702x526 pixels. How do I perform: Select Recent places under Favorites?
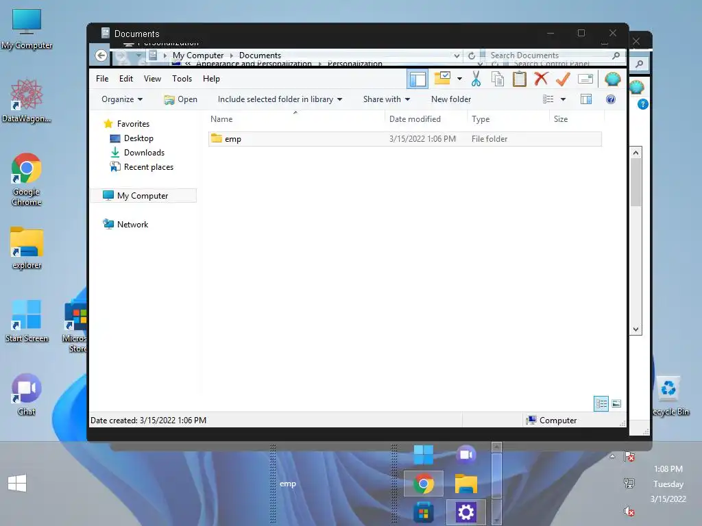pos(148,167)
